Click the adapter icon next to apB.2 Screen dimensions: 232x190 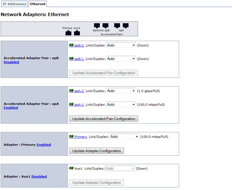click(71, 45)
